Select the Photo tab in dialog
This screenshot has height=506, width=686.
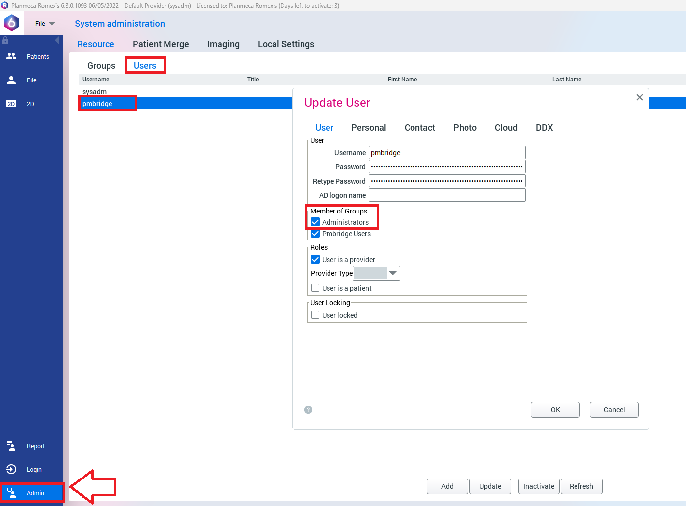(x=465, y=128)
